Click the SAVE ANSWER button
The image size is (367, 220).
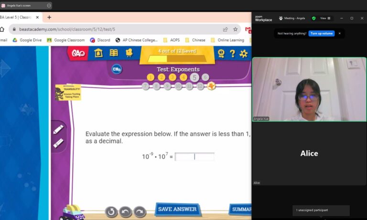coord(177,209)
